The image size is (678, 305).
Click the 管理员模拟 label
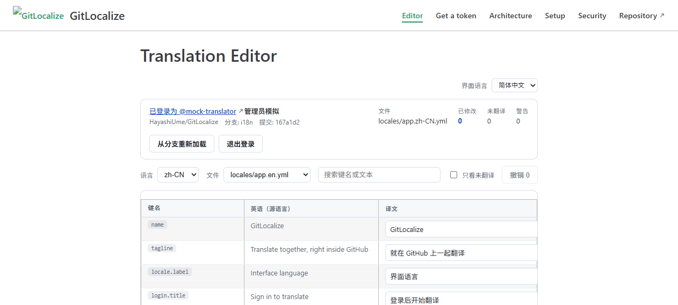click(x=262, y=111)
